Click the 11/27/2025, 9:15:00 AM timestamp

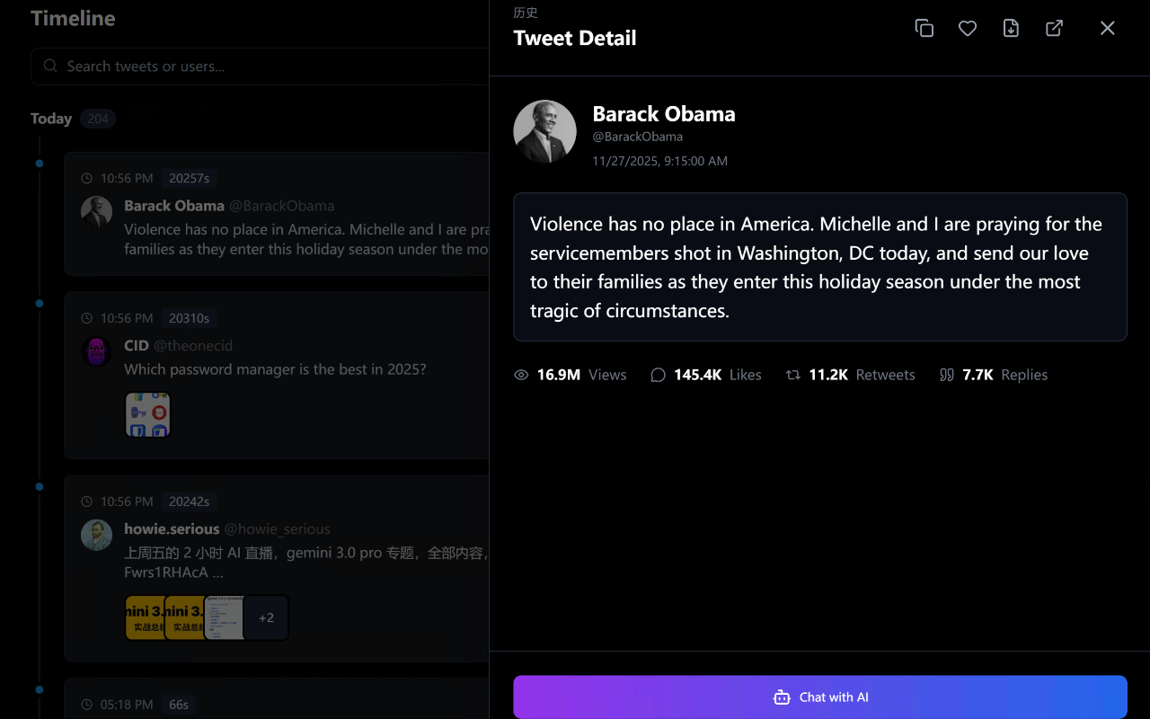click(x=660, y=161)
